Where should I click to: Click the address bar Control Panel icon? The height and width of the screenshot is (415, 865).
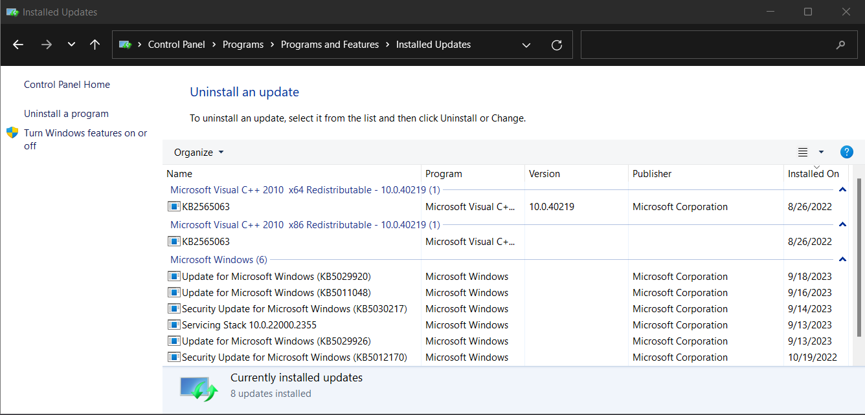(x=126, y=45)
